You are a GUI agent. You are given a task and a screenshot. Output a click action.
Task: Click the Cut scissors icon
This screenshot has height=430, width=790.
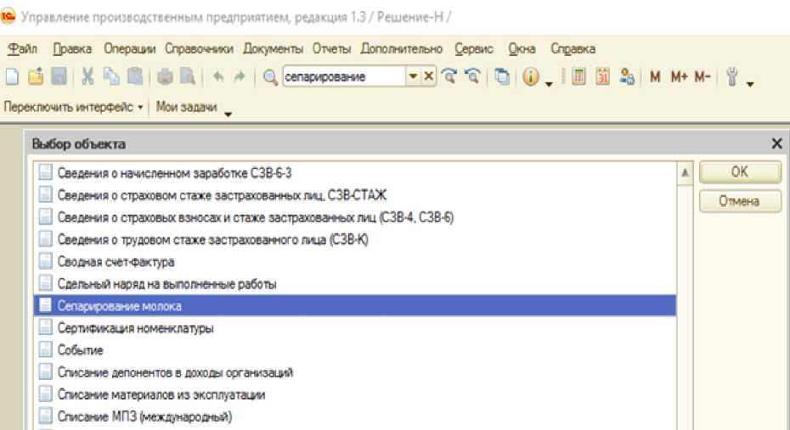click(x=87, y=77)
